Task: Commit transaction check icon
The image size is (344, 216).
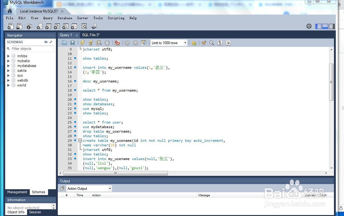Action: (x=127, y=43)
